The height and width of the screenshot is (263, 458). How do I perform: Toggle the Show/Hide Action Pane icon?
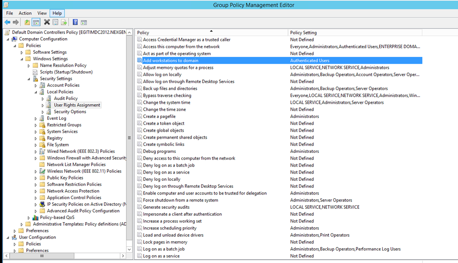click(x=84, y=22)
